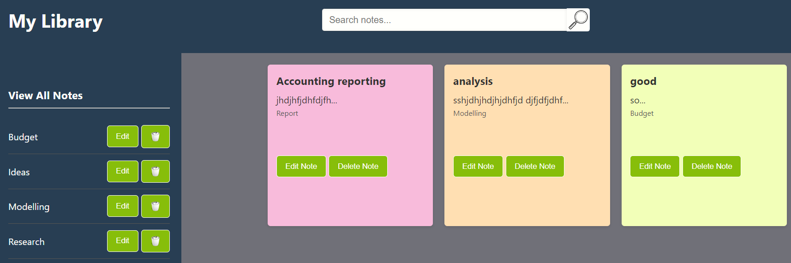Delete the Modelling category via trash icon
Viewport: 791px width, 263px height.
point(156,206)
